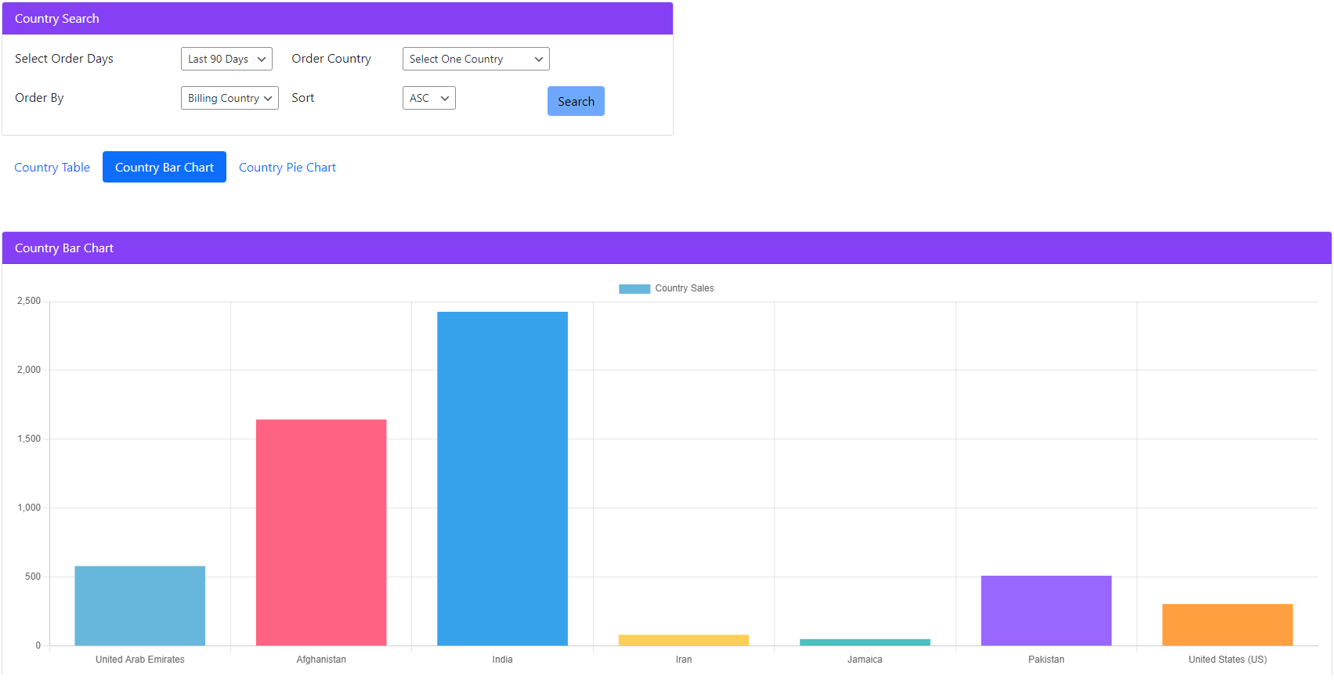Image resolution: width=1334 pixels, height=687 pixels.
Task: Click the 2,000 y-axis value
Action: pyautogui.click(x=29, y=370)
